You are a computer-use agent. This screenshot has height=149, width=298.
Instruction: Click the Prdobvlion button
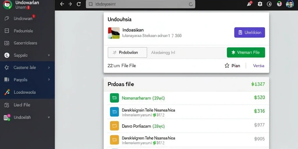point(127,52)
